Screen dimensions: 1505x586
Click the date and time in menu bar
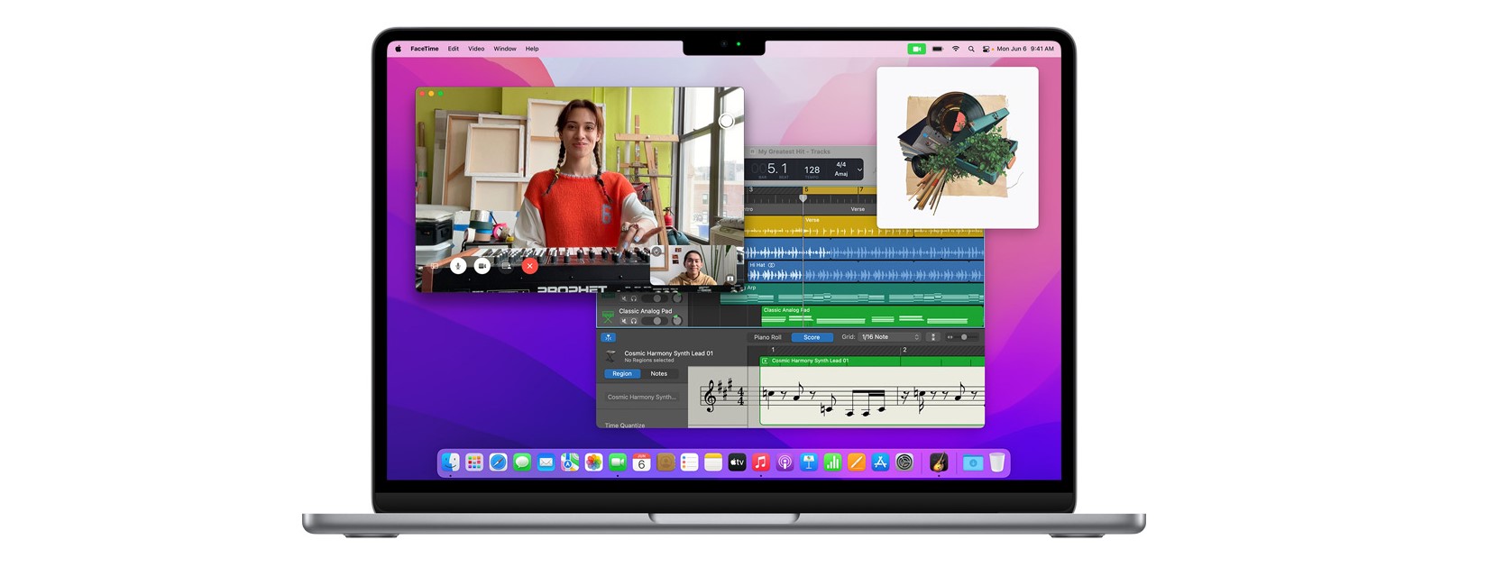(x=1025, y=49)
